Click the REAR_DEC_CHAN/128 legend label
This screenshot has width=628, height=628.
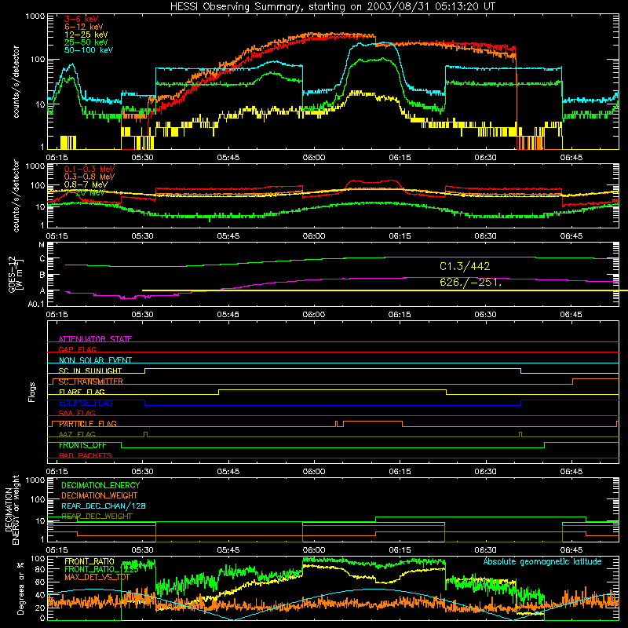pyautogui.click(x=104, y=506)
